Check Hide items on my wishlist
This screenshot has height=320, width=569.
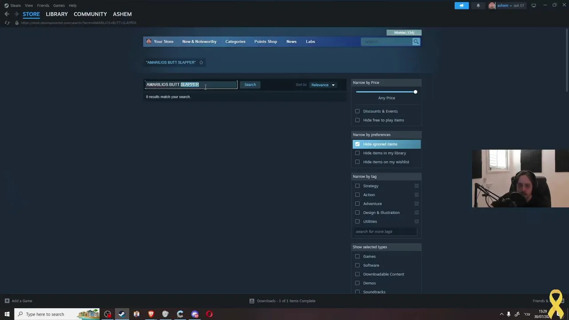357,162
